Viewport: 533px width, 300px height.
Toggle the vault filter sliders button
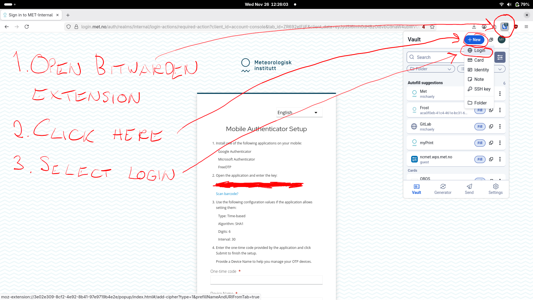tap(500, 57)
